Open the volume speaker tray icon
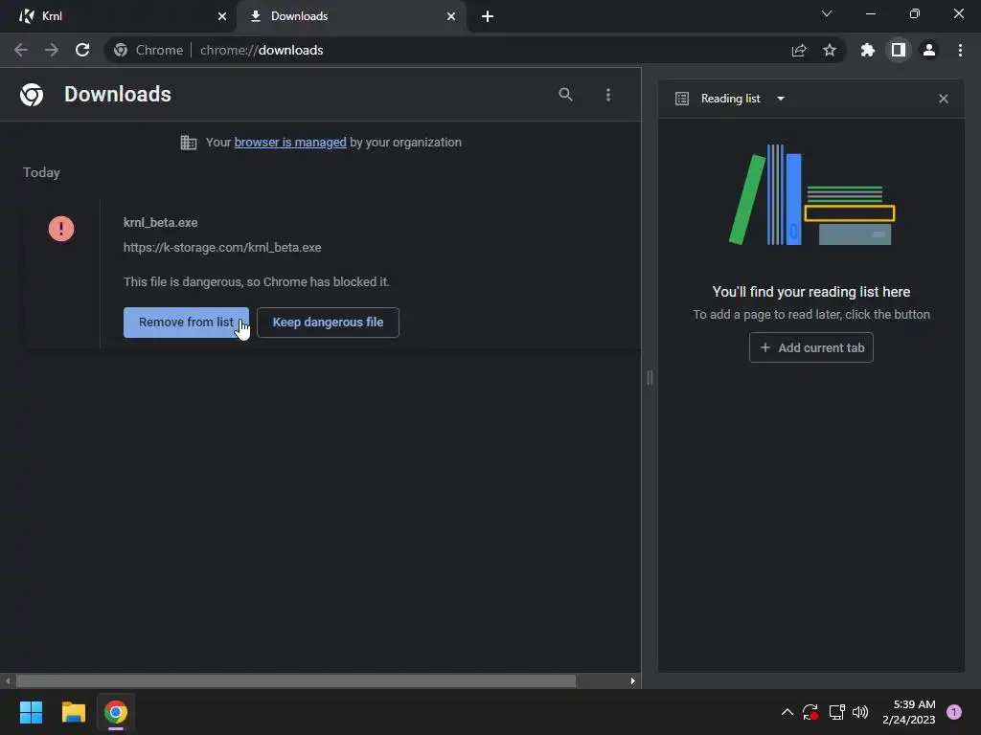Image resolution: width=981 pixels, height=735 pixels. coord(860,712)
